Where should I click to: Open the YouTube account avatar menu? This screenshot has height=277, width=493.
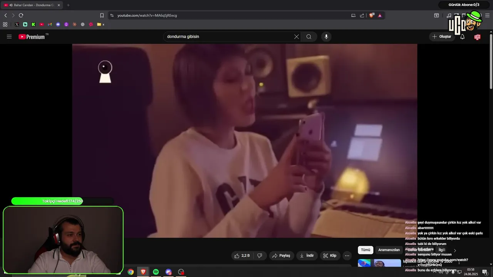coord(477,37)
